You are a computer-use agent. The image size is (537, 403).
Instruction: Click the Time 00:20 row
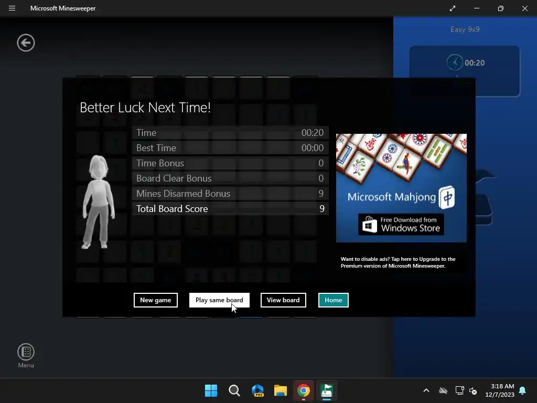pyautogui.click(x=231, y=133)
